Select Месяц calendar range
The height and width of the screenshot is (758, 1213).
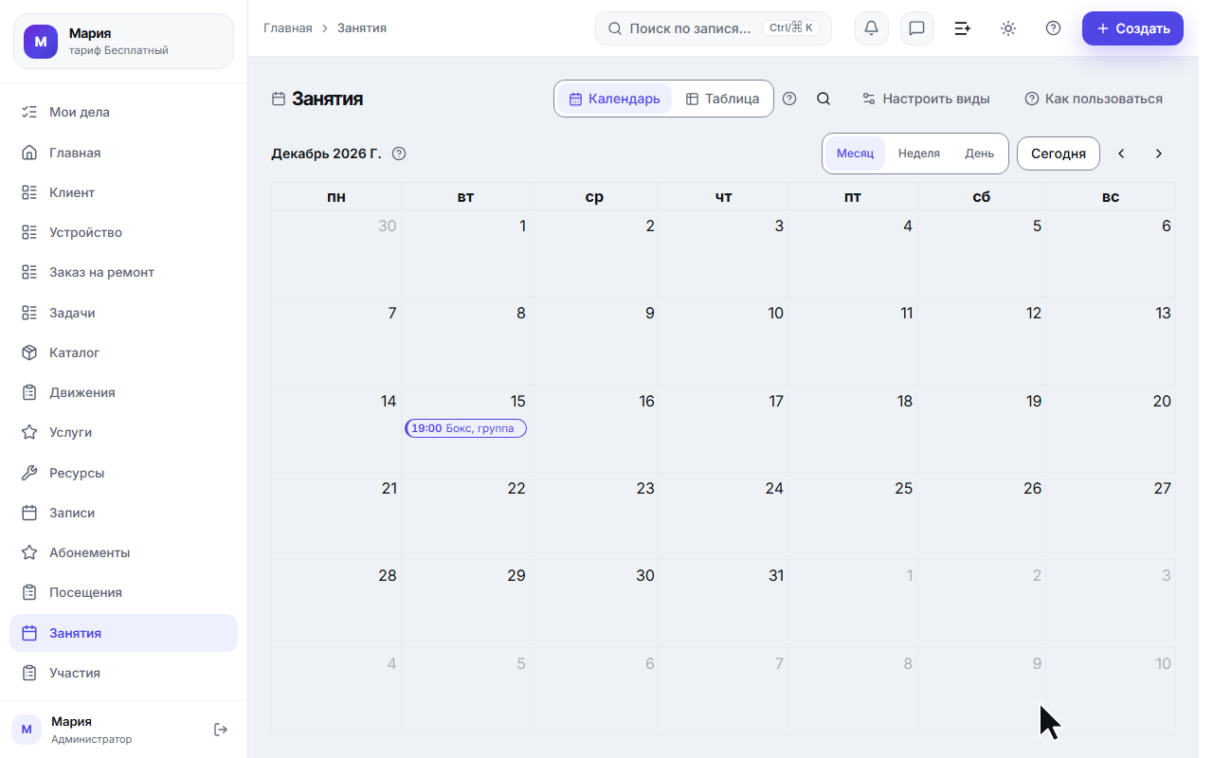(855, 153)
